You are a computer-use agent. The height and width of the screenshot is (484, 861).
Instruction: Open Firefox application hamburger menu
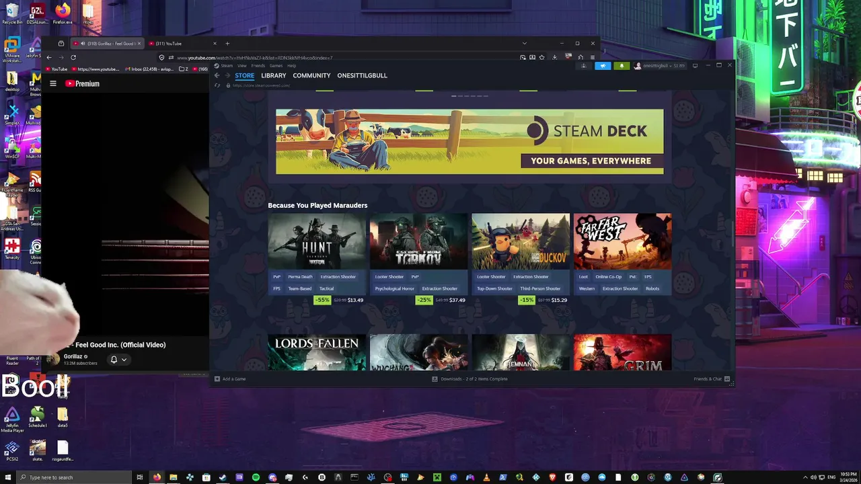tap(592, 58)
